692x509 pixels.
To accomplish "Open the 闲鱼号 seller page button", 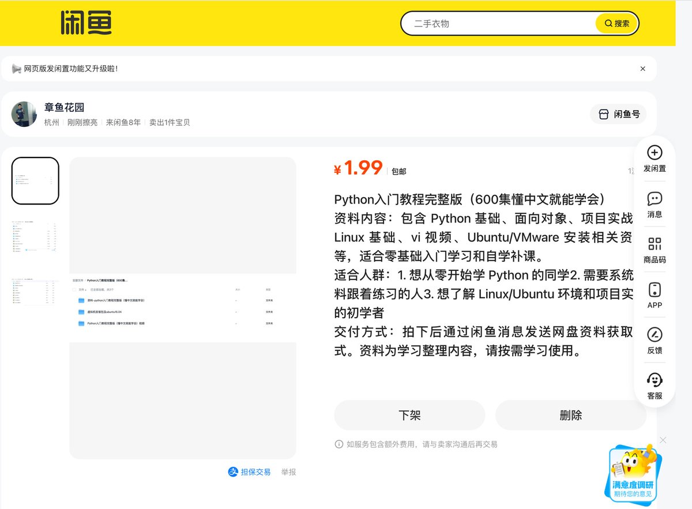I will point(618,114).
